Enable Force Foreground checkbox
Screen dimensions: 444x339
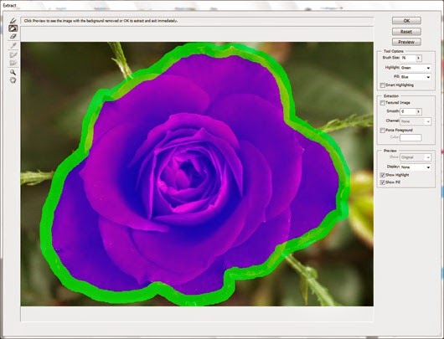click(383, 131)
